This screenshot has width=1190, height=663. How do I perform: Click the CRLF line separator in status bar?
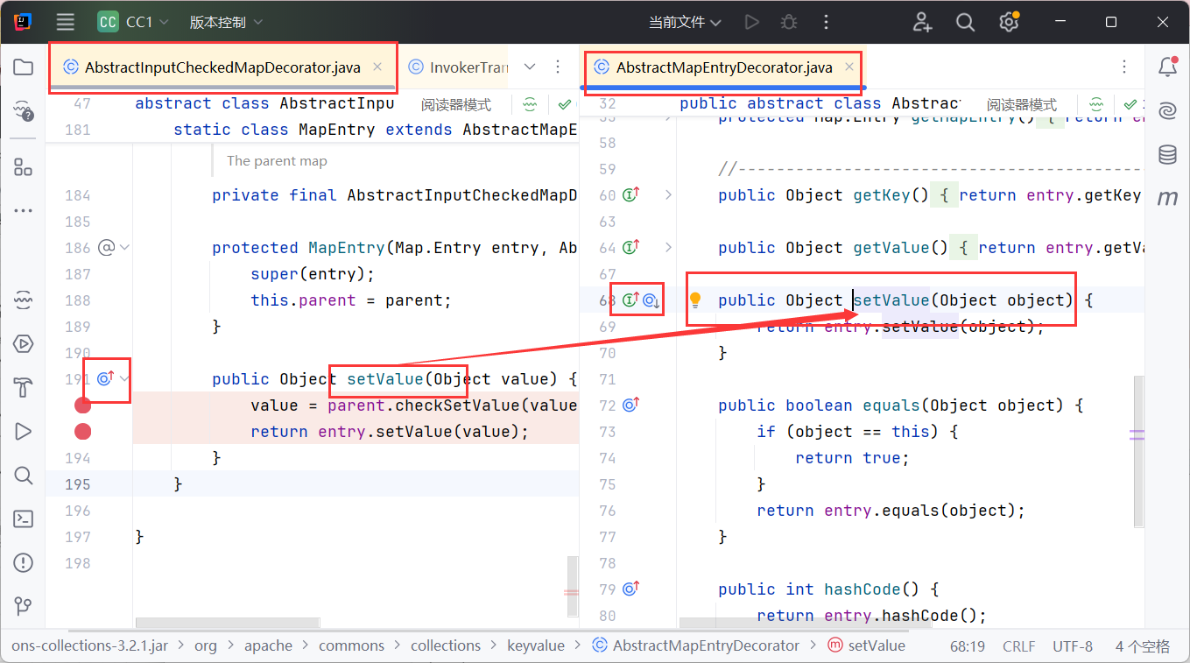[x=1018, y=646]
